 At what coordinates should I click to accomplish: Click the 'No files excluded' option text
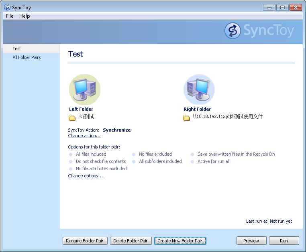[155, 154]
